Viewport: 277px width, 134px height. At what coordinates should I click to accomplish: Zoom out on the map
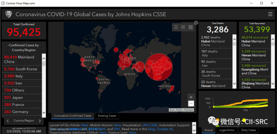coord(191,104)
